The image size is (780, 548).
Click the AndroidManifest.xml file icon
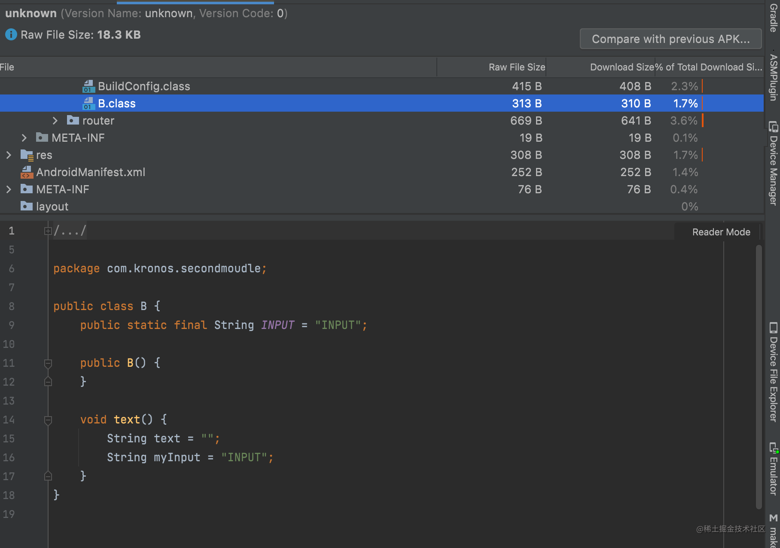[x=27, y=172]
